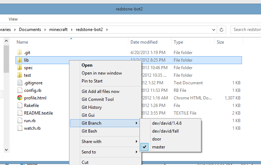Select the profile.html file name

pyautogui.click(x=35, y=98)
